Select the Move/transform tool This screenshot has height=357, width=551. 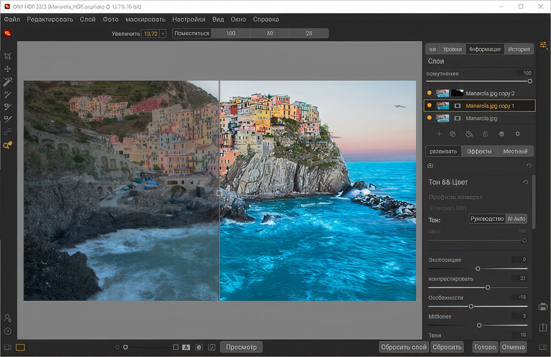tap(7, 69)
